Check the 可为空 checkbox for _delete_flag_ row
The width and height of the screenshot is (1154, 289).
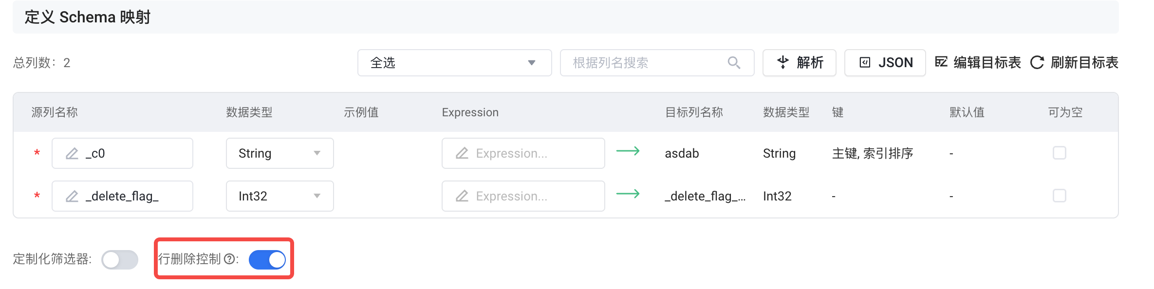pyautogui.click(x=1059, y=196)
